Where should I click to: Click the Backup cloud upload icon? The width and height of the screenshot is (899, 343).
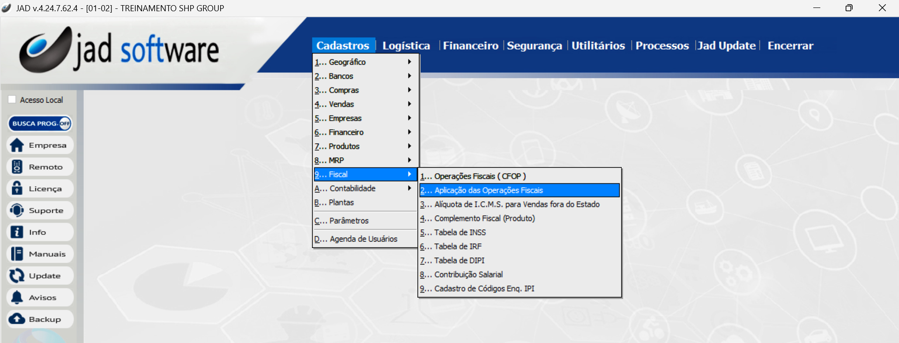(x=17, y=319)
